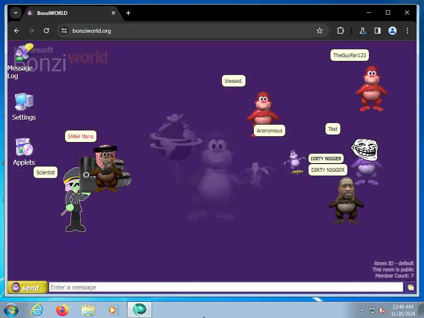Click the icon right of message field
424x318 pixels.
pyautogui.click(x=410, y=287)
